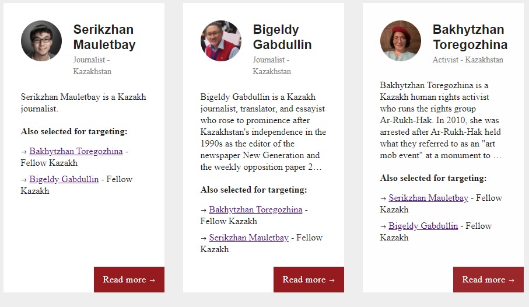Click Bigeldy Gabdullin's profile photo
The width and height of the screenshot is (529, 307).
220,41
